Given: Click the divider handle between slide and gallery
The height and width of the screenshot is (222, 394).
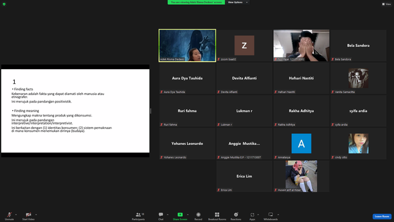Looking at the screenshot, I should [x=150, y=111].
